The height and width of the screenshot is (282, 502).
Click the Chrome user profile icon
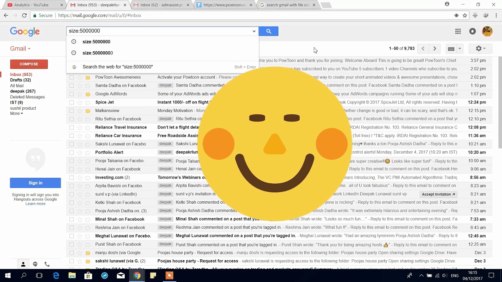pos(447,4)
